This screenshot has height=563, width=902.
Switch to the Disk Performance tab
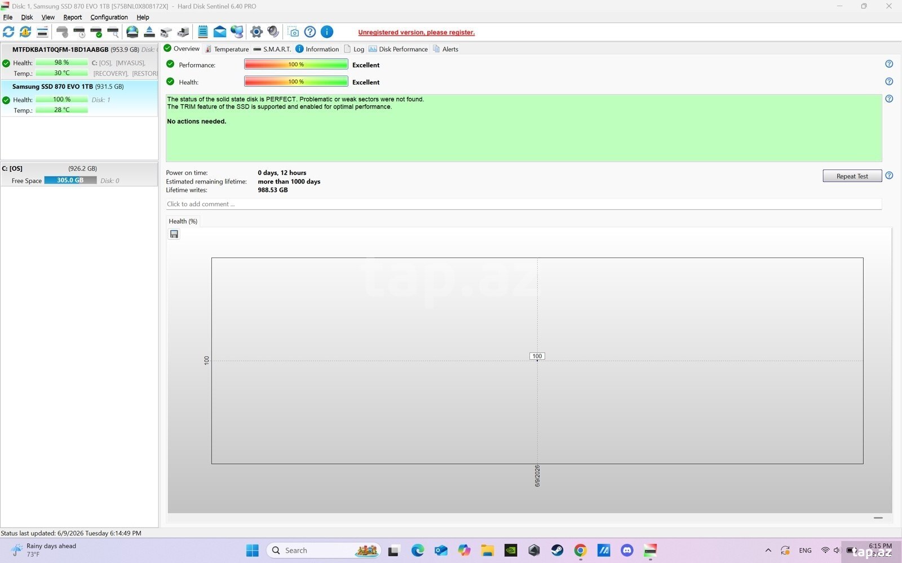click(x=398, y=50)
